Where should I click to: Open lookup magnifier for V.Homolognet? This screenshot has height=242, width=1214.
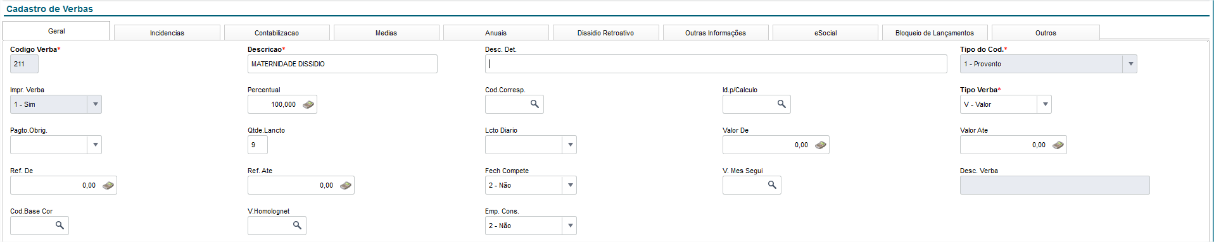point(297,226)
